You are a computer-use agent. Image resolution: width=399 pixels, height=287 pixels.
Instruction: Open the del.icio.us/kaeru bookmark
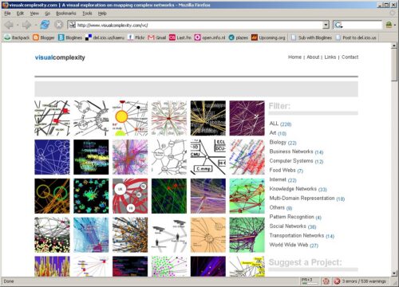105,37
